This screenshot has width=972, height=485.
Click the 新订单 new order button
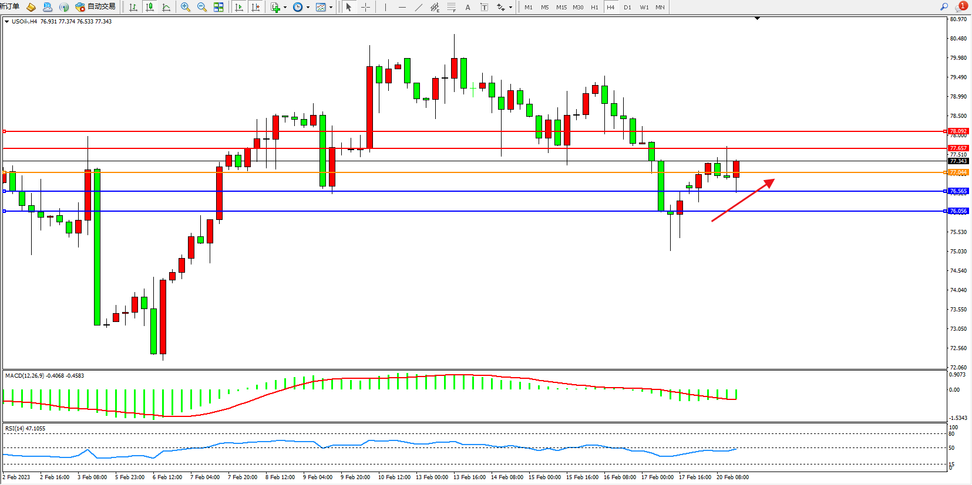9,6
